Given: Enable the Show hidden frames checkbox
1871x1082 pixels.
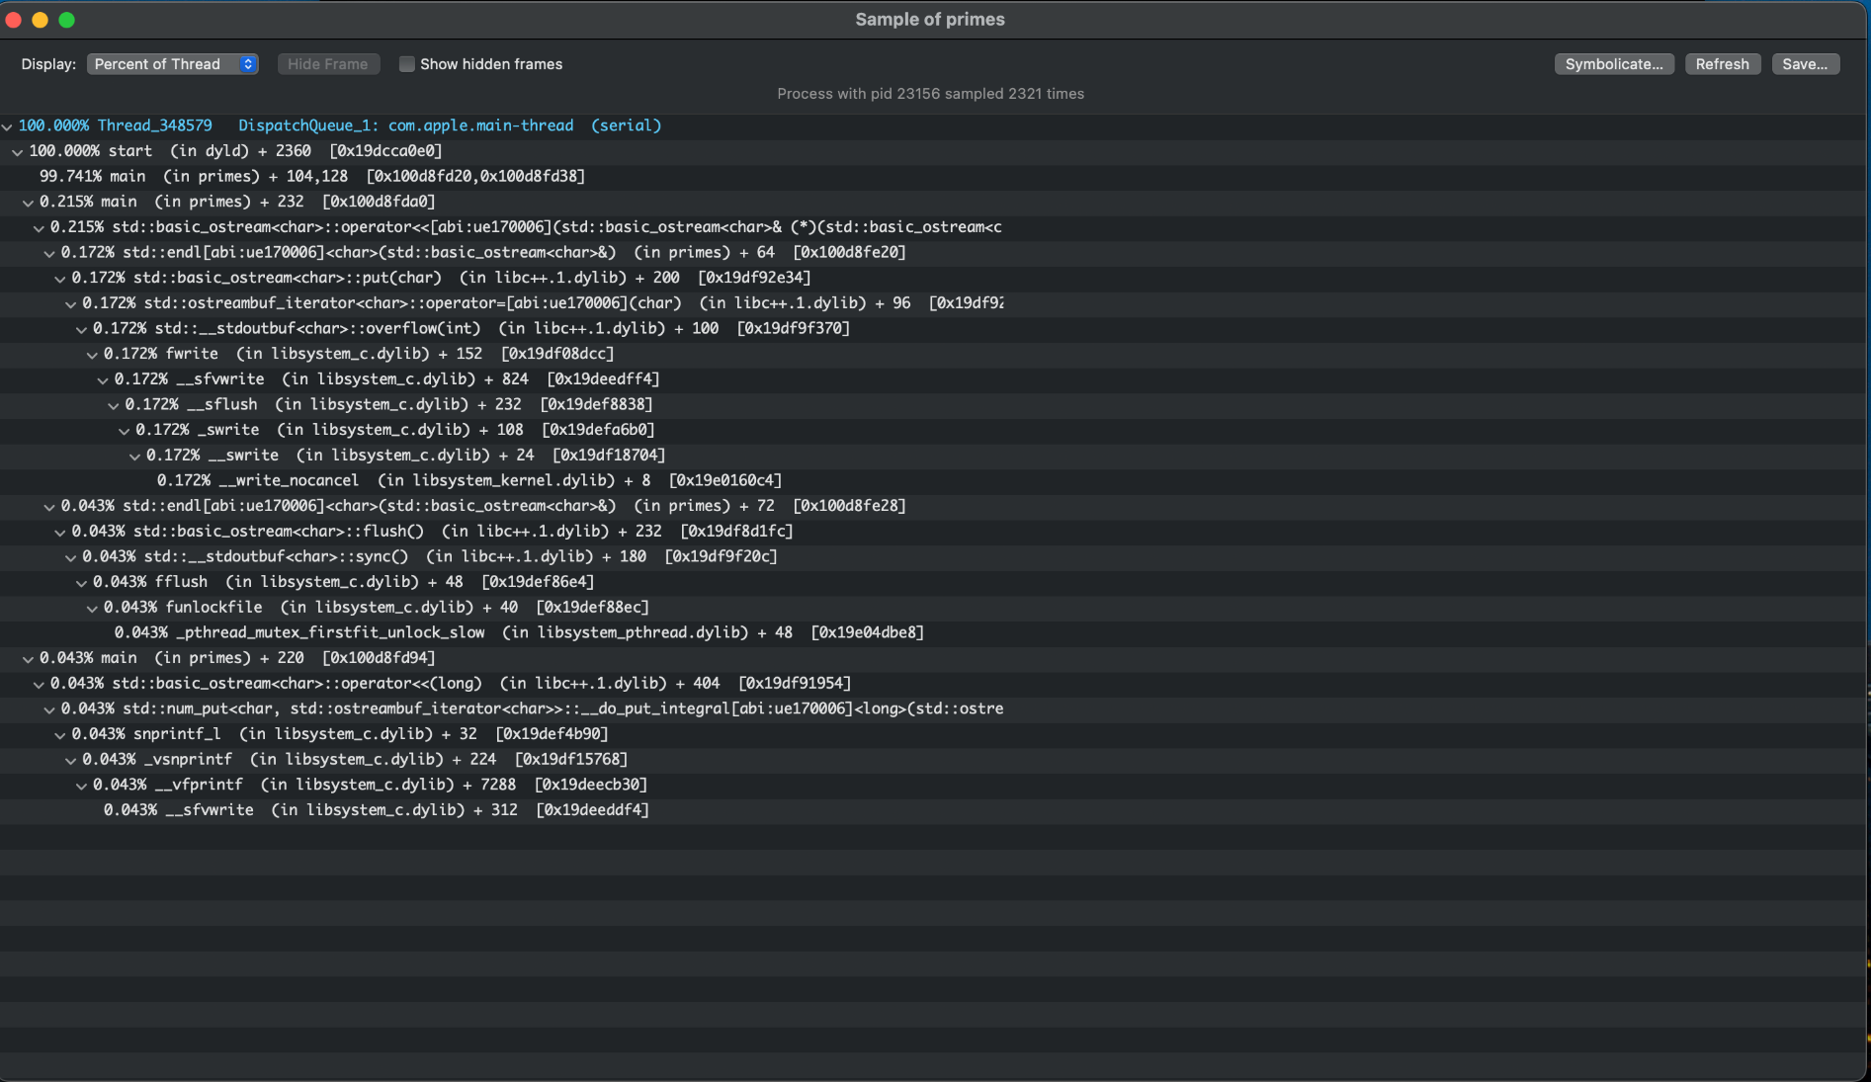Looking at the screenshot, I should [x=406, y=64].
